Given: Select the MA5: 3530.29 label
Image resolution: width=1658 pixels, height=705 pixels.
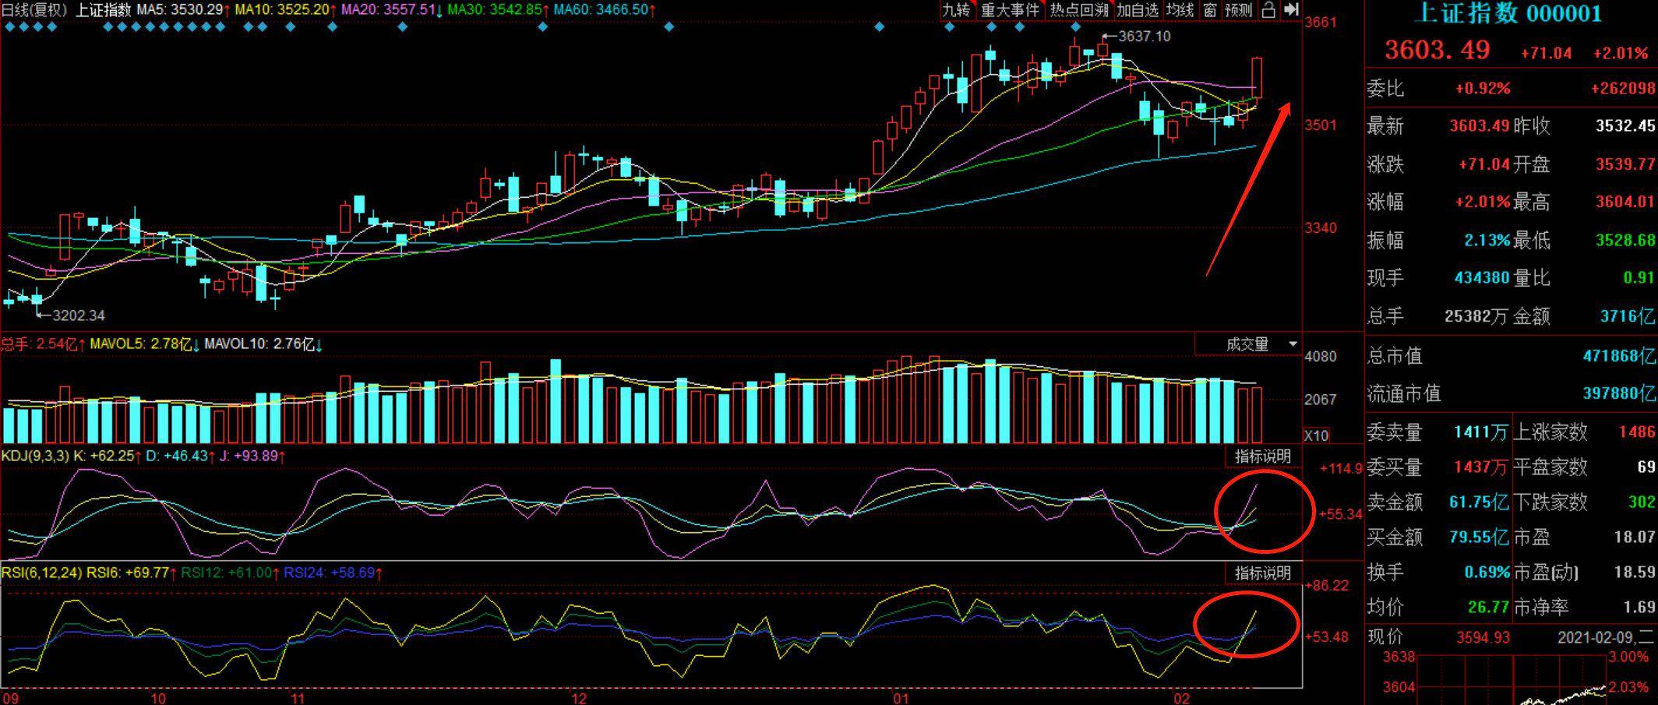Looking at the screenshot, I should (183, 10).
